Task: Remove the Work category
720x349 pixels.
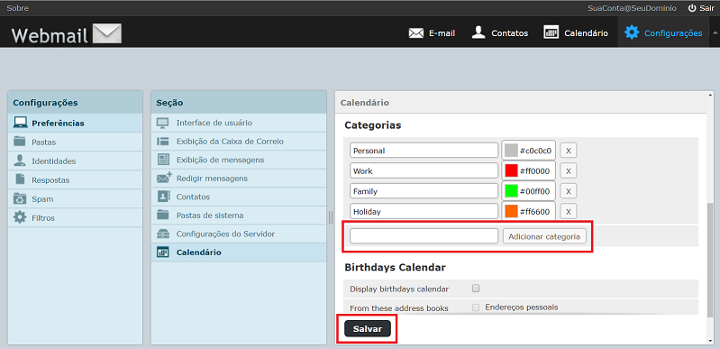Action: [569, 170]
